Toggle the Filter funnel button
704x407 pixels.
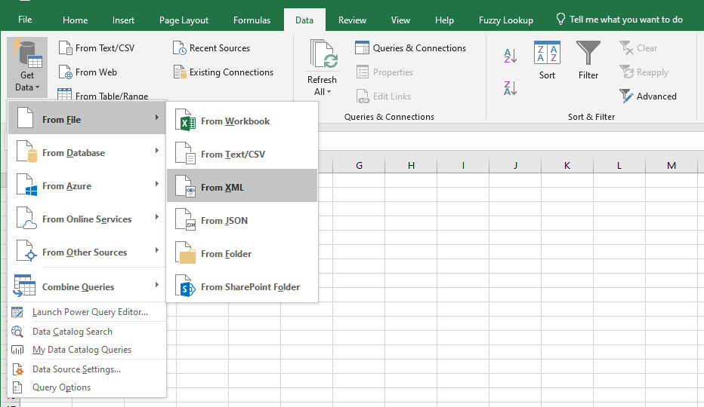588,60
